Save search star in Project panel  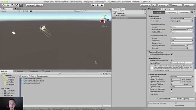click(109, 74)
